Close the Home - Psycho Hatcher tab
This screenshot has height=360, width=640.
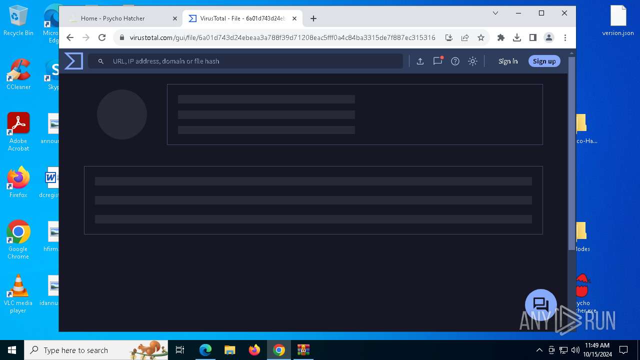[174, 18]
